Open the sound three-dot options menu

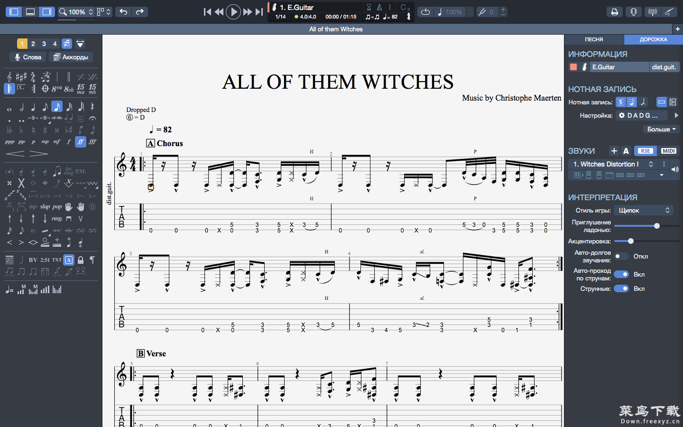664,164
